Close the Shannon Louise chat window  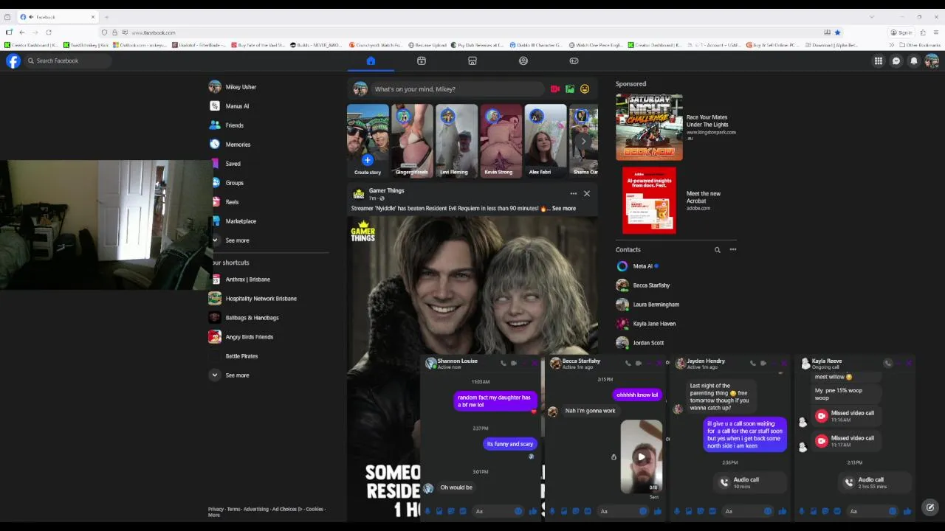(x=535, y=364)
